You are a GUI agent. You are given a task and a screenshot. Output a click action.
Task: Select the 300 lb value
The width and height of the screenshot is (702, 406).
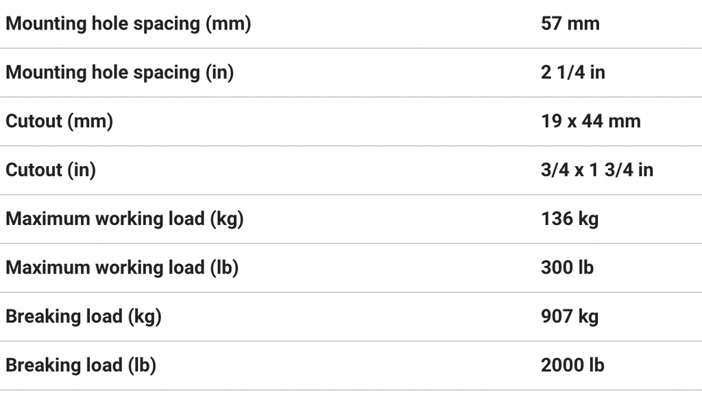tap(567, 268)
